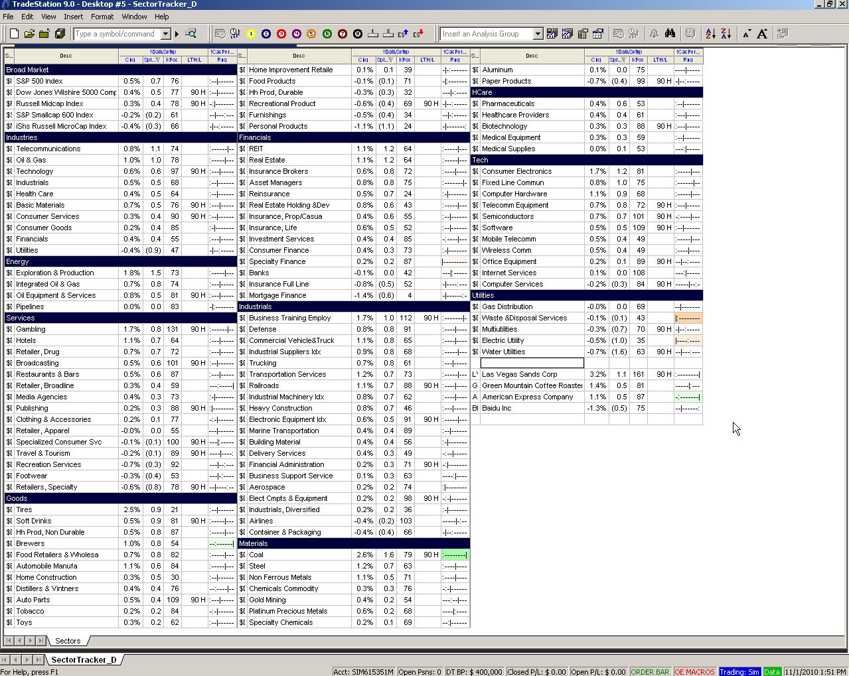Select the Tires row under Goods
849x676 pixels.
click(x=121, y=509)
